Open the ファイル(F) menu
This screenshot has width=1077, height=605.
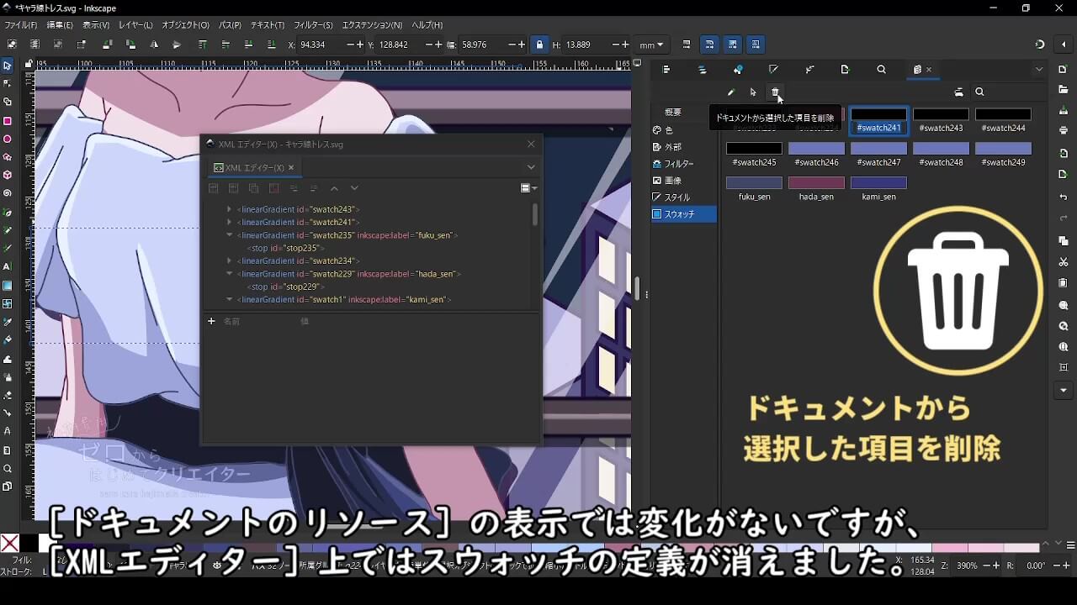[x=20, y=25]
